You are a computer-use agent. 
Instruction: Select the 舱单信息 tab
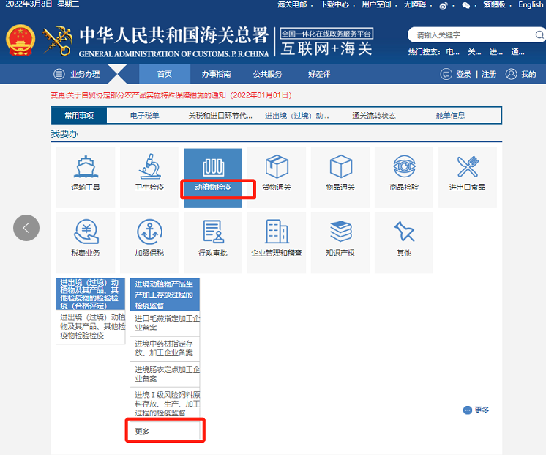[450, 116]
